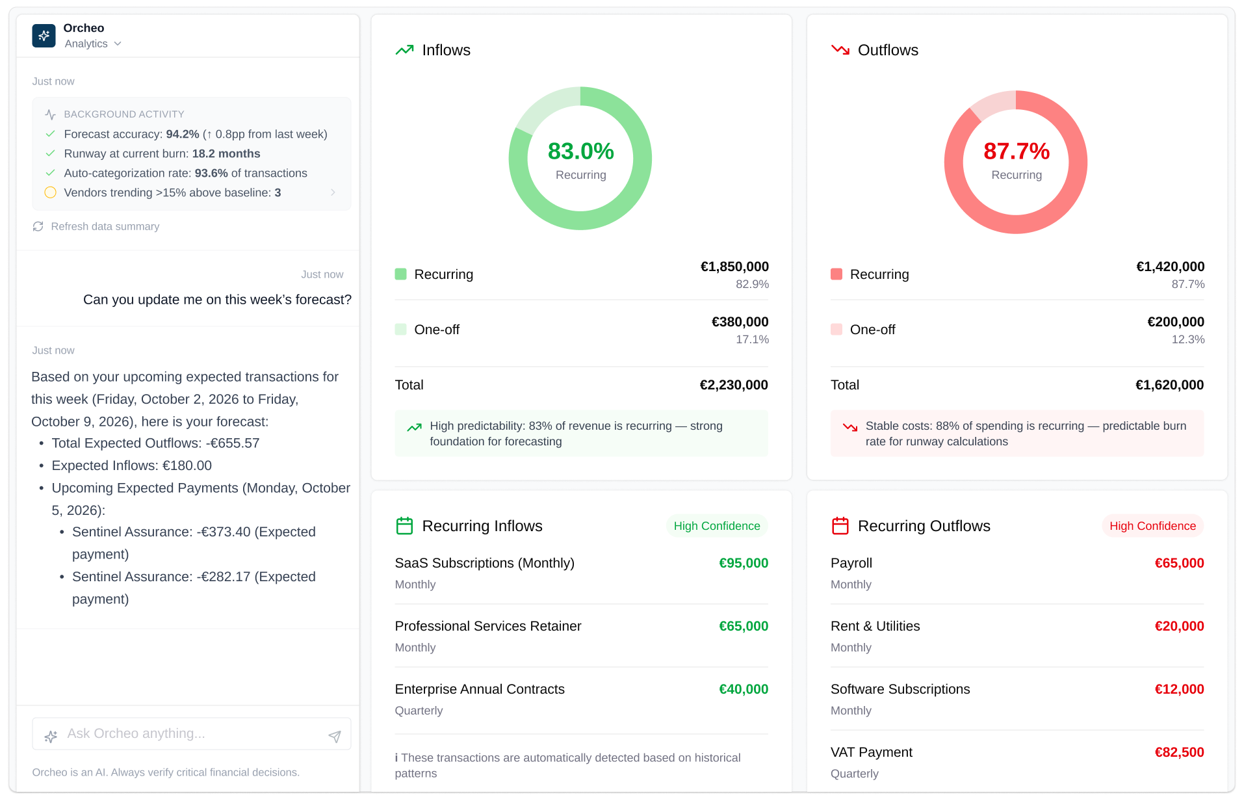Expand the vendors trending row chevron
The image size is (1244, 799).
[333, 192]
